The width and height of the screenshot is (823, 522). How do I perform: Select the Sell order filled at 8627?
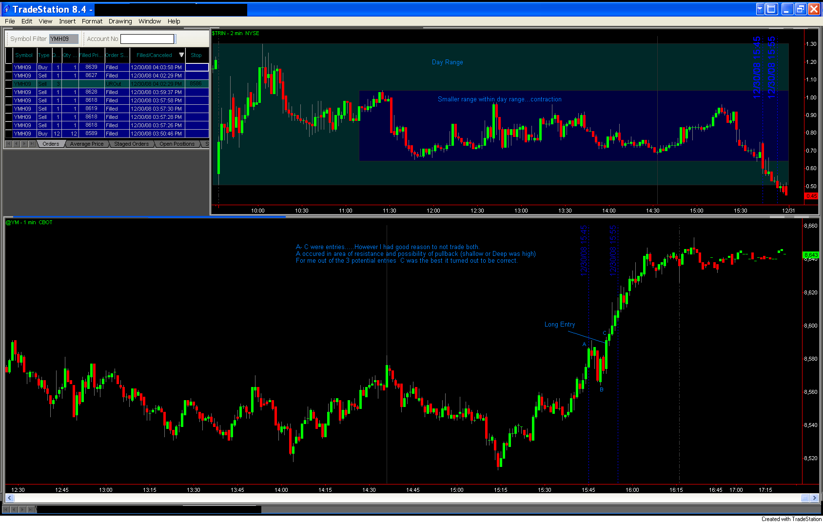pos(111,76)
